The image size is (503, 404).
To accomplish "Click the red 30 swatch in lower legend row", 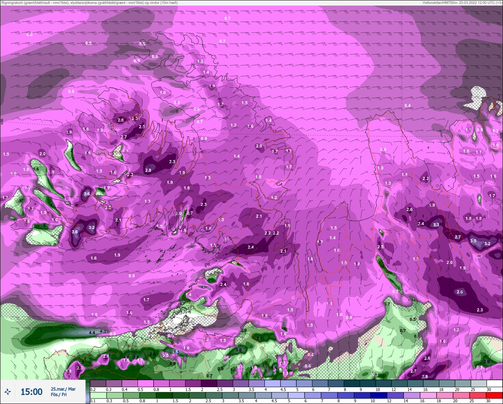I will (x=494, y=395).
